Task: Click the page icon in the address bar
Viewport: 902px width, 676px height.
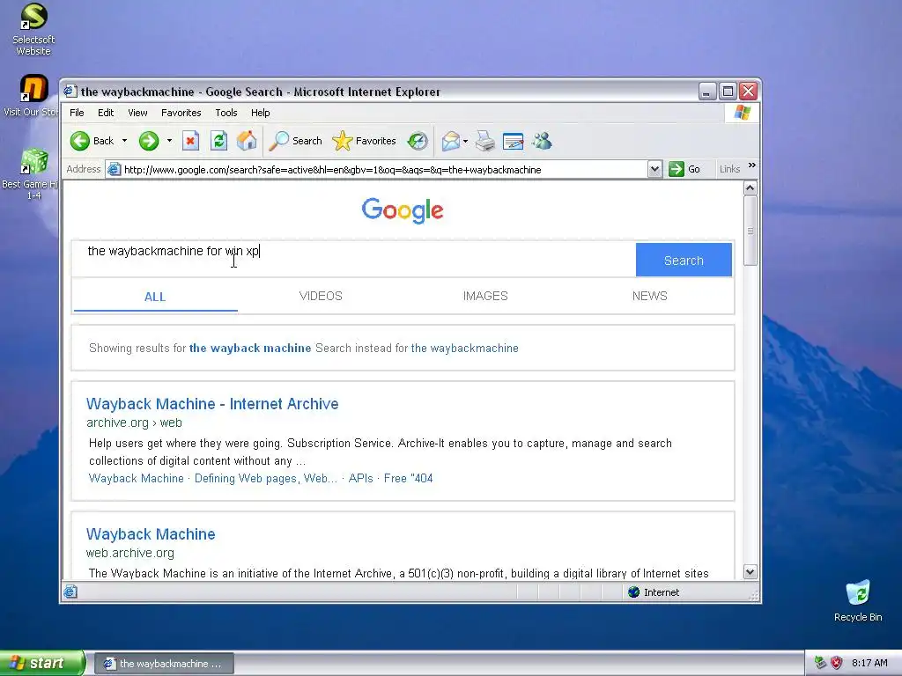Action: click(x=114, y=170)
